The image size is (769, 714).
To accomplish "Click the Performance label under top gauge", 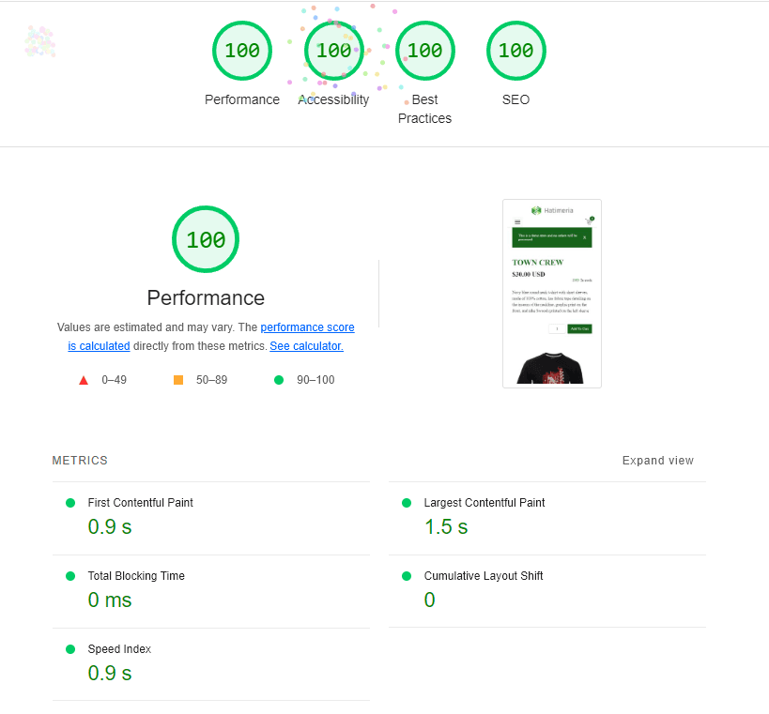I will pos(242,100).
